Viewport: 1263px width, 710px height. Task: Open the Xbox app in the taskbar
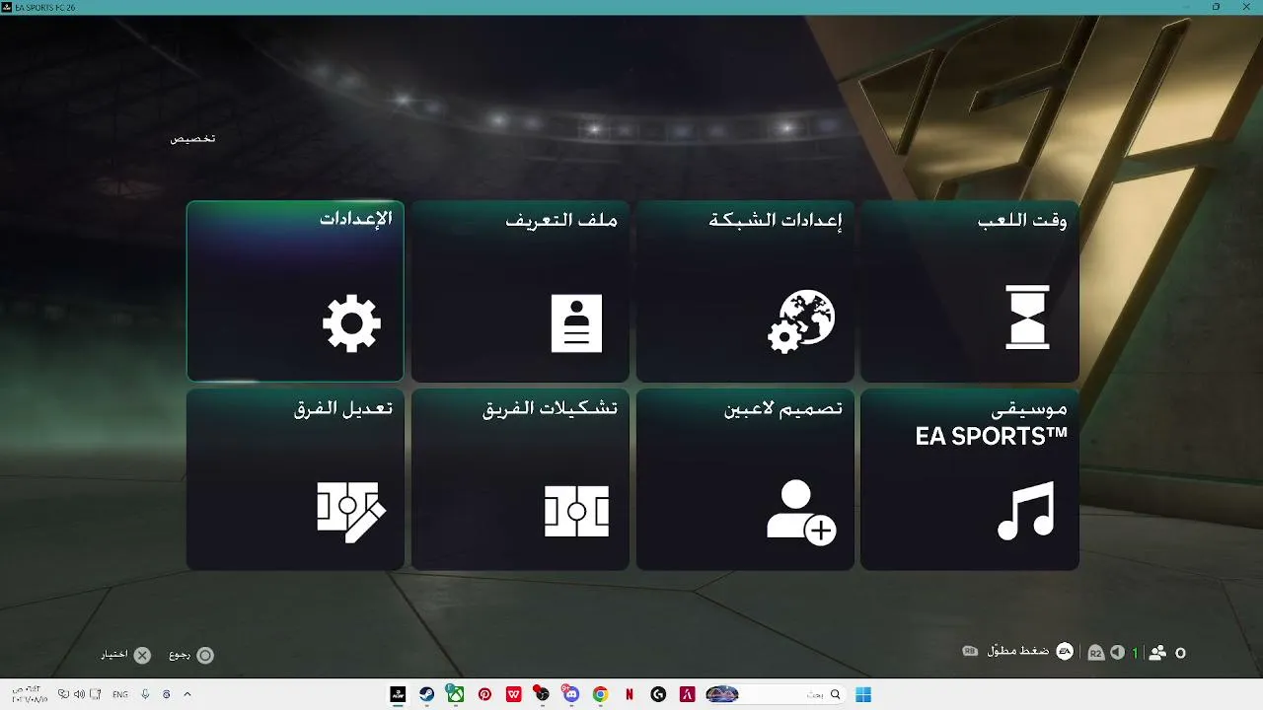coord(456,694)
